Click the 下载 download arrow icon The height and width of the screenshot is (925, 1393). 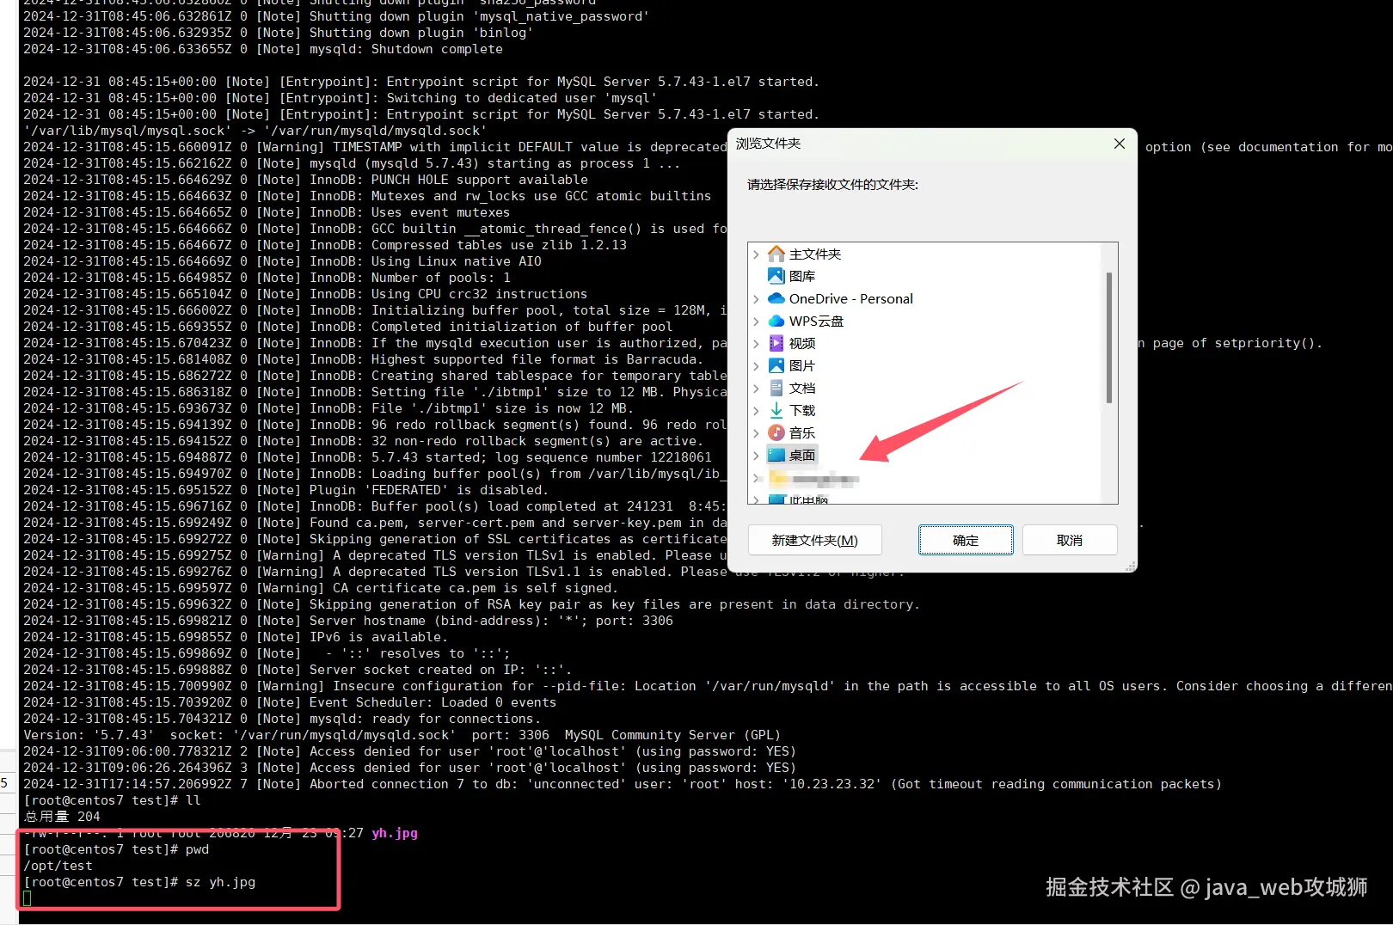(x=776, y=410)
